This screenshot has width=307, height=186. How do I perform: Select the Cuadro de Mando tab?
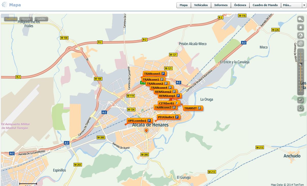[265, 5]
